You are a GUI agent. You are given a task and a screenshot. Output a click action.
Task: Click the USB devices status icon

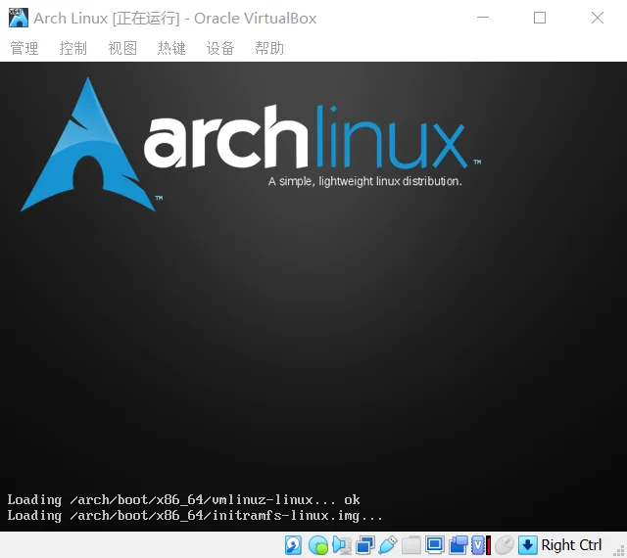point(388,545)
